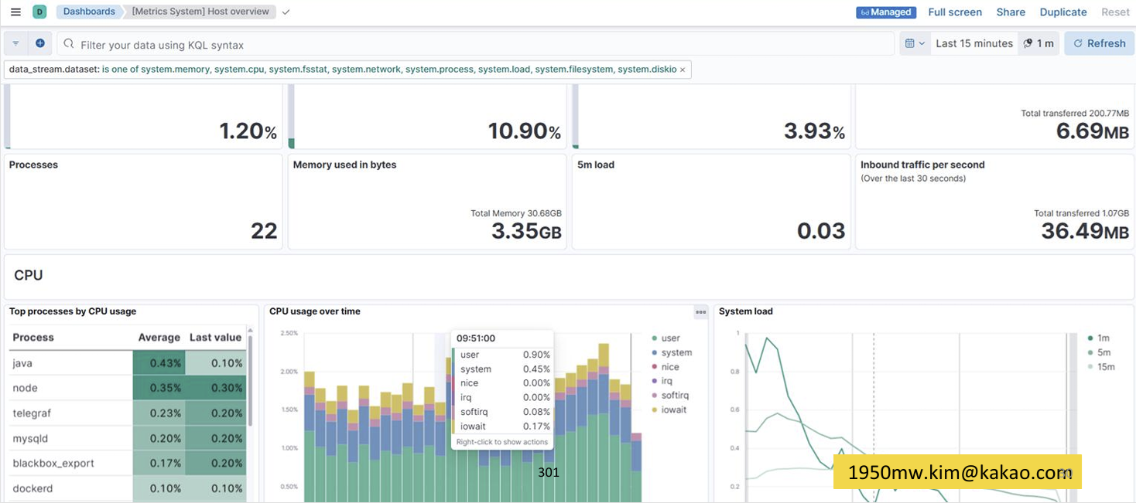Open the filter options menu icon
Screen dimensions: 1136x503
pos(15,44)
